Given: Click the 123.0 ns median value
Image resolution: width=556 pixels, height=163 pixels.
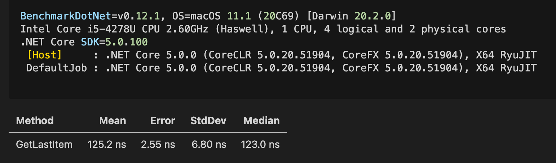Looking at the screenshot, I should coord(260,145).
